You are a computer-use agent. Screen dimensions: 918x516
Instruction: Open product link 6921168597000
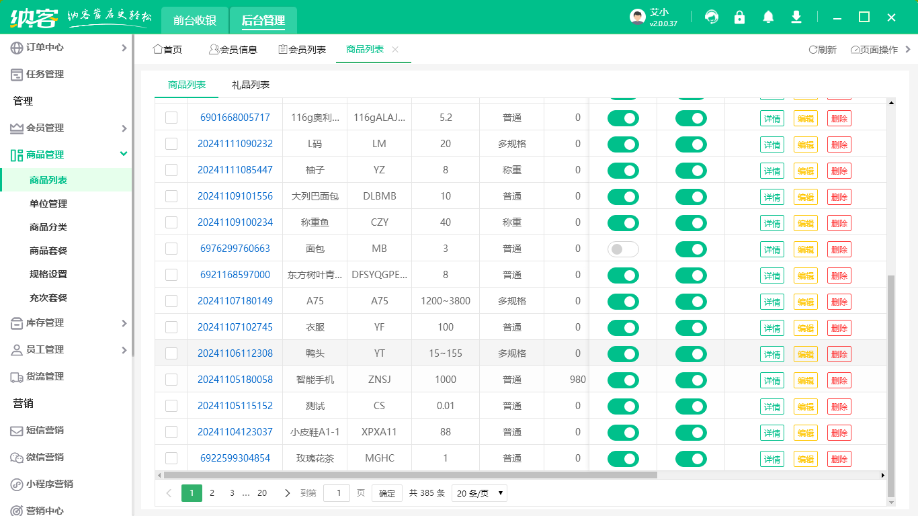click(x=235, y=275)
